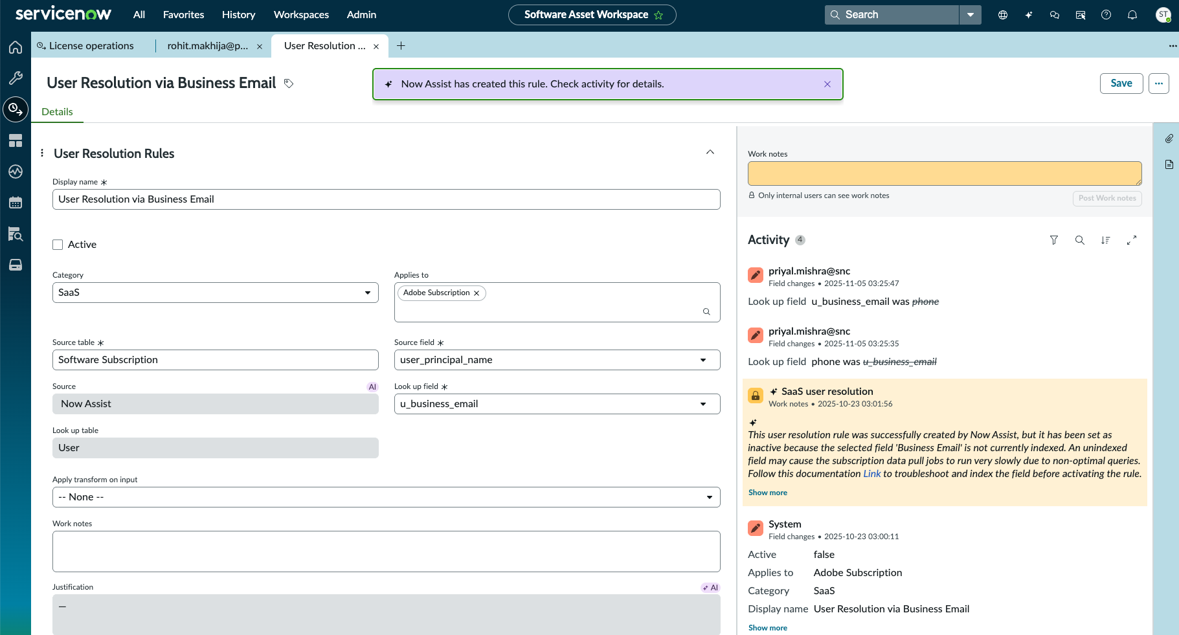Open the document template icon on right rail
The height and width of the screenshot is (635, 1179).
(x=1169, y=164)
